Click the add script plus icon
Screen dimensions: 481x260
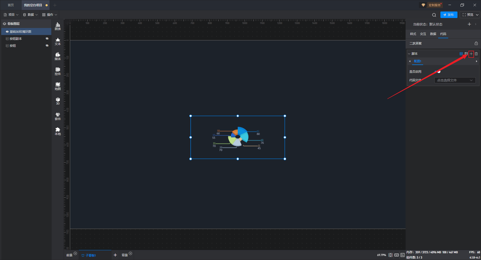(x=471, y=54)
